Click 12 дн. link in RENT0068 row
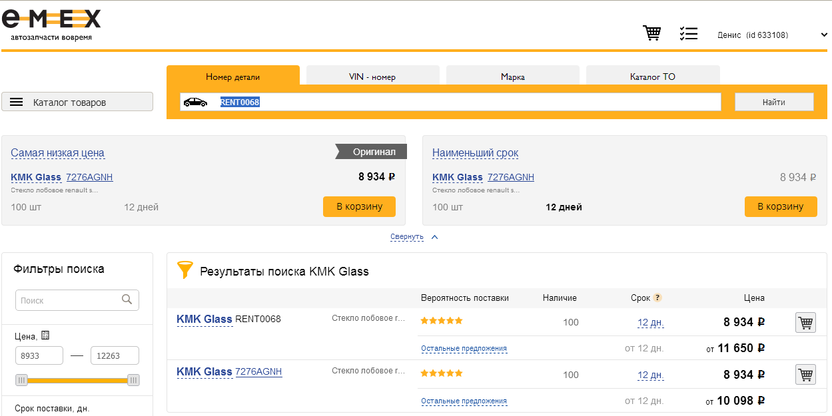The height and width of the screenshot is (416, 832). point(651,322)
